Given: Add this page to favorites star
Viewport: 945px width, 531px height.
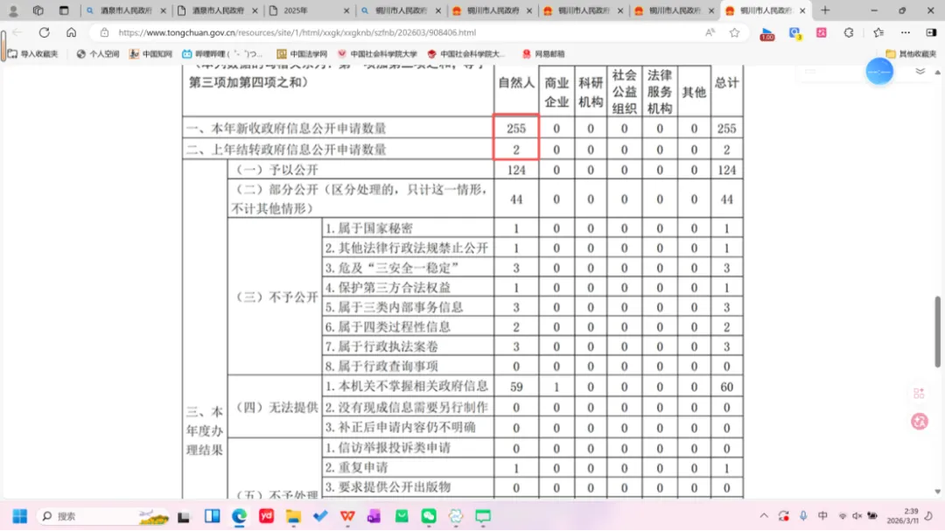Looking at the screenshot, I should (734, 32).
